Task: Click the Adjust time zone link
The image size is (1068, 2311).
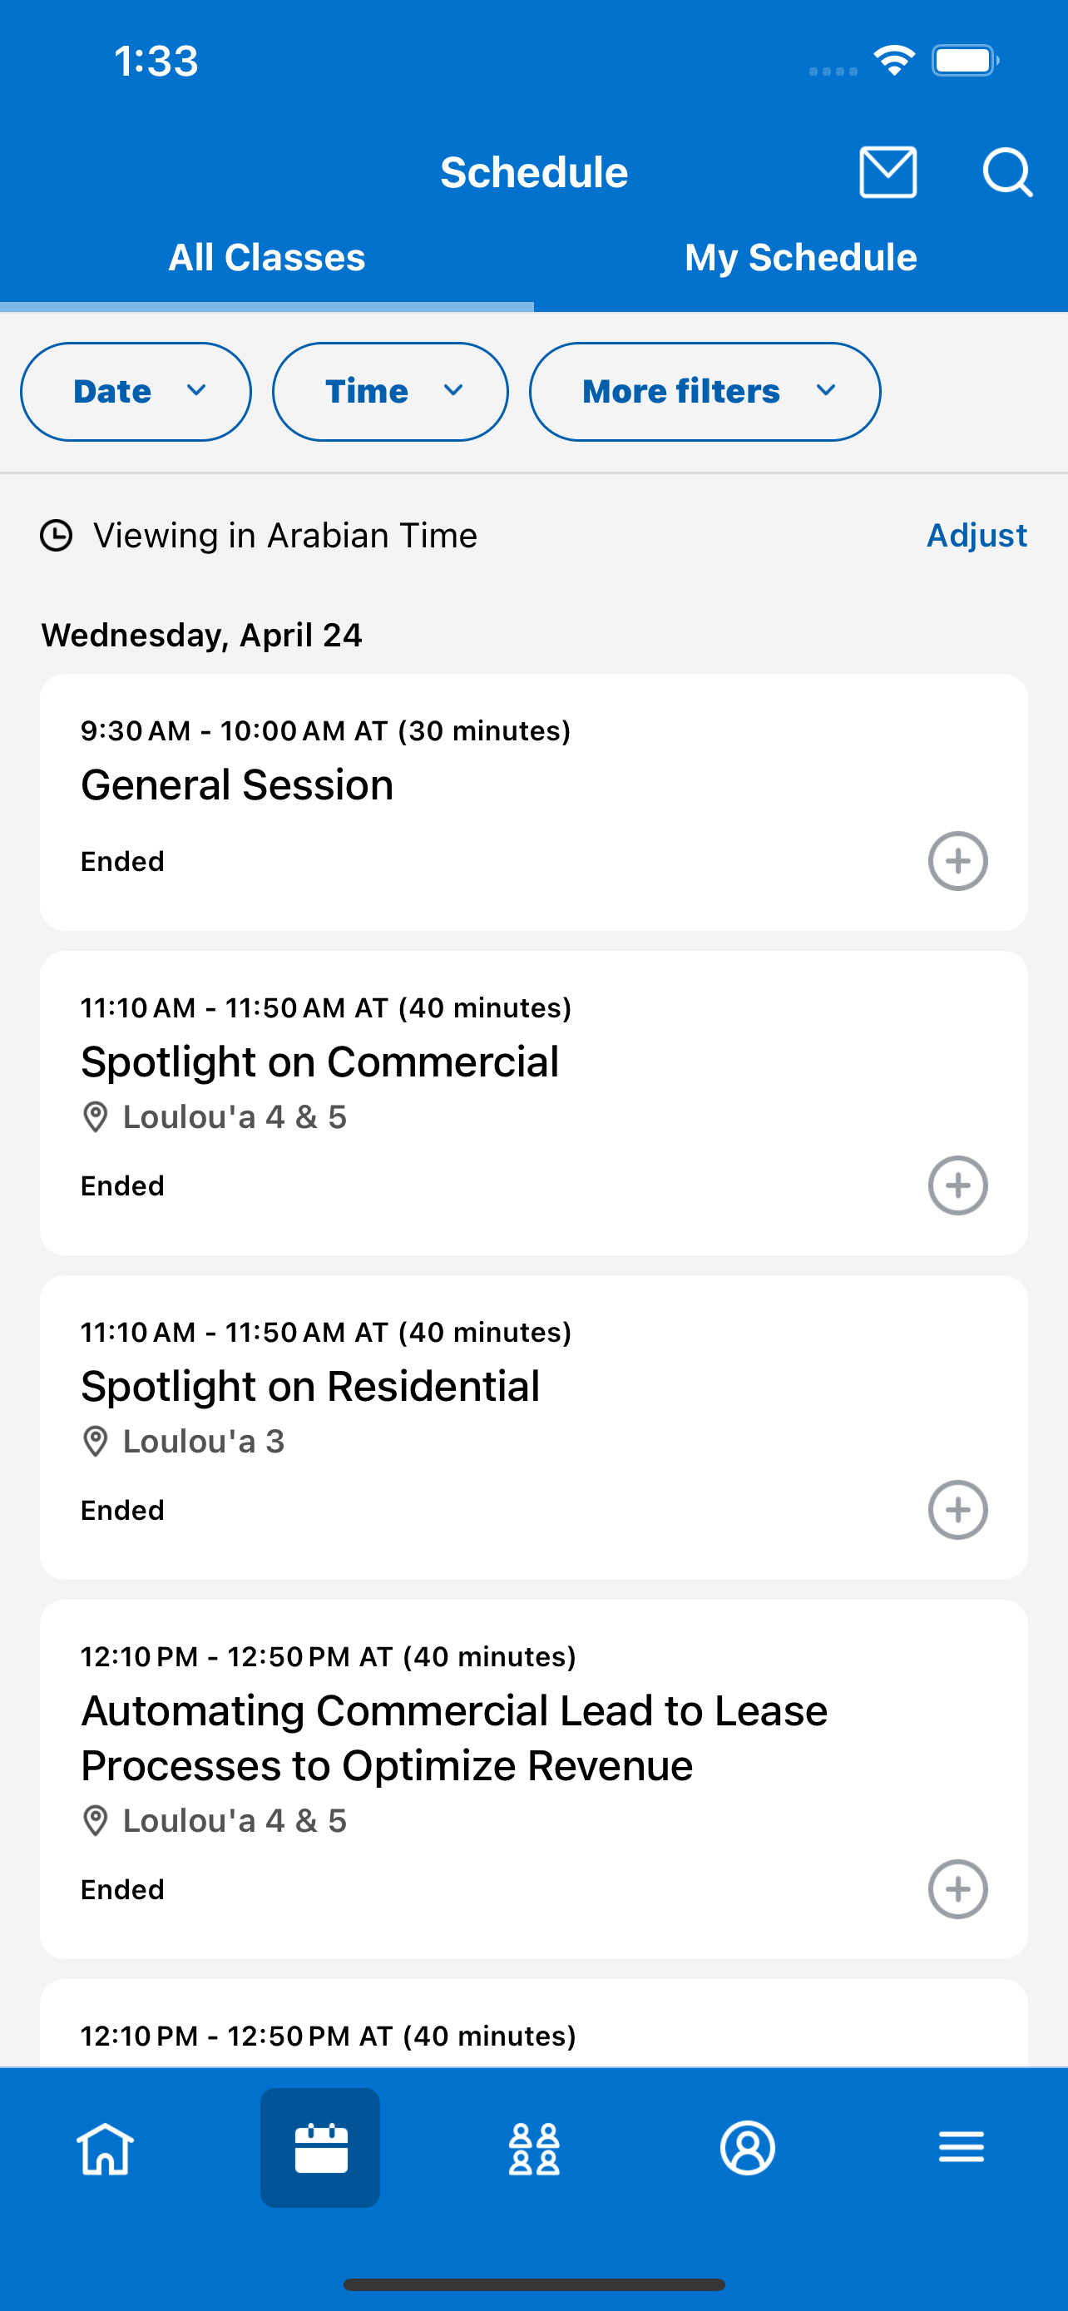Action: point(977,536)
